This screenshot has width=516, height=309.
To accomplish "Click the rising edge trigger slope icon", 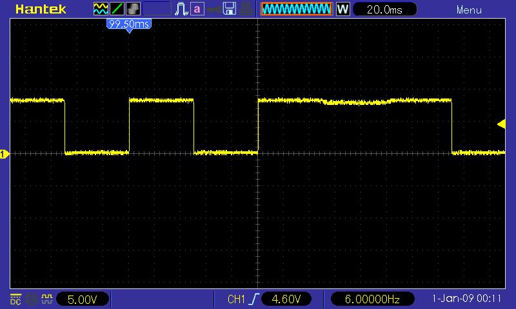I will pyautogui.click(x=253, y=299).
